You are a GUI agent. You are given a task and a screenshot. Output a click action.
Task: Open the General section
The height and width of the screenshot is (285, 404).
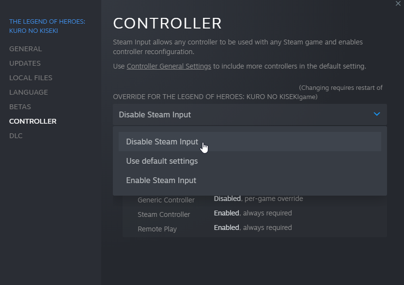[x=25, y=49]
